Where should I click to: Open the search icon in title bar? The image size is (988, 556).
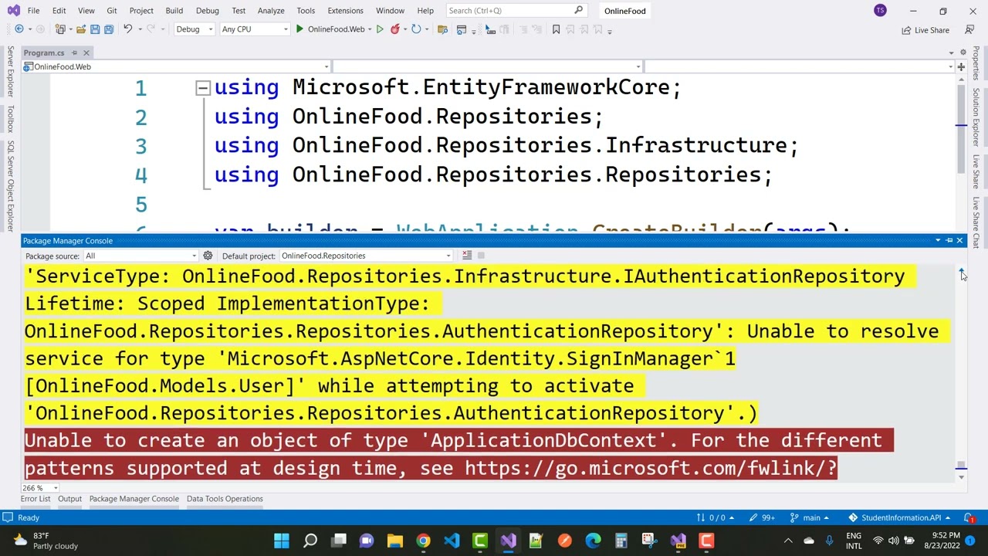pos(579,11)
